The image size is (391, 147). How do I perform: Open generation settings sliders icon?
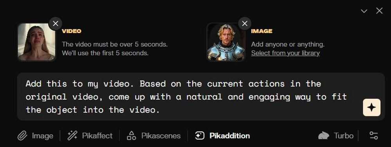click(373, 136)
